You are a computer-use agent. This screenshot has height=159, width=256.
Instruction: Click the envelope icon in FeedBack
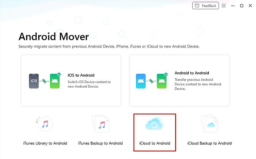click(x=197, y=6)
